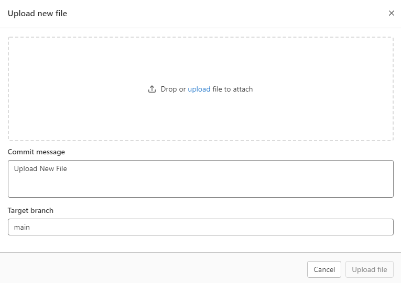Focus the Target branch input field

click(200, 227)
